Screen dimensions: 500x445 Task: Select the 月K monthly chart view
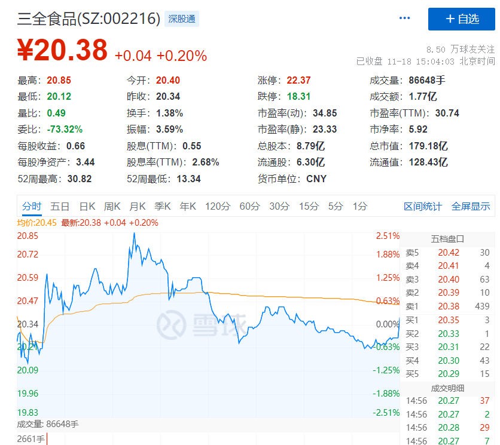(x=138, y=205)
